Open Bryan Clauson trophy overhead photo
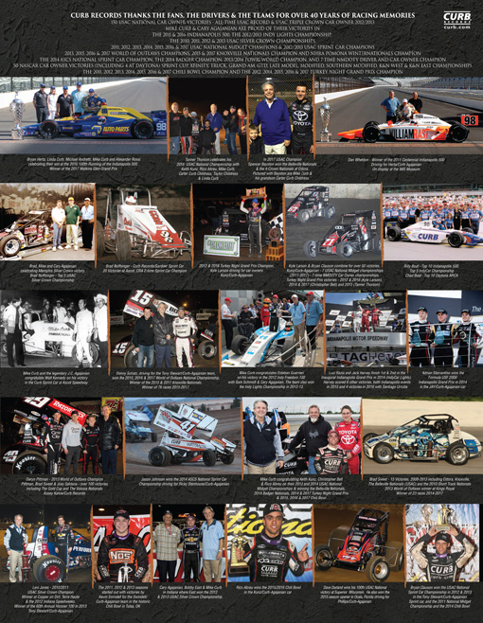The image size is (483, 623). tap(442, 543)
